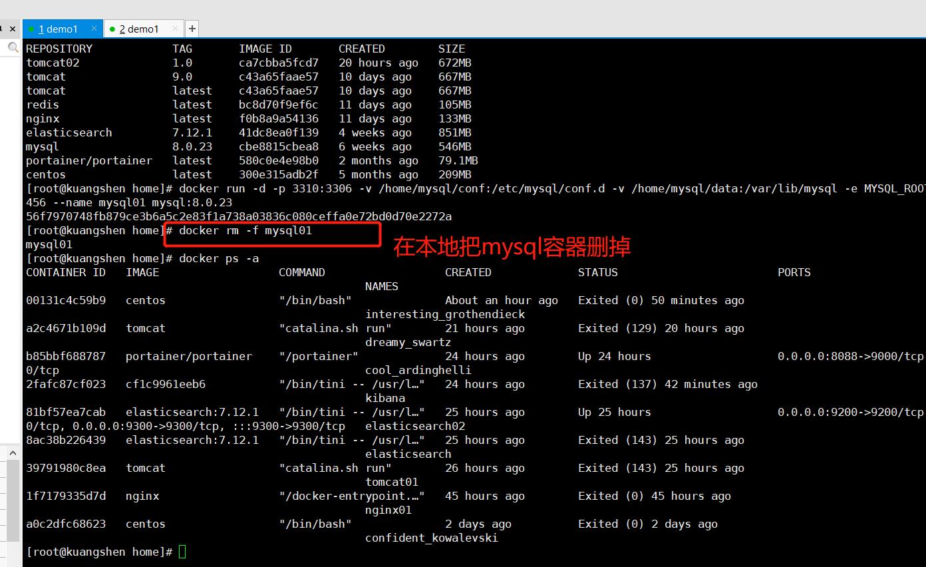Image resolution: width=926 pixels, height=567 pixels.
Task: Click the 'docker rm -f mysql01' command text
Action: [245, 230]
